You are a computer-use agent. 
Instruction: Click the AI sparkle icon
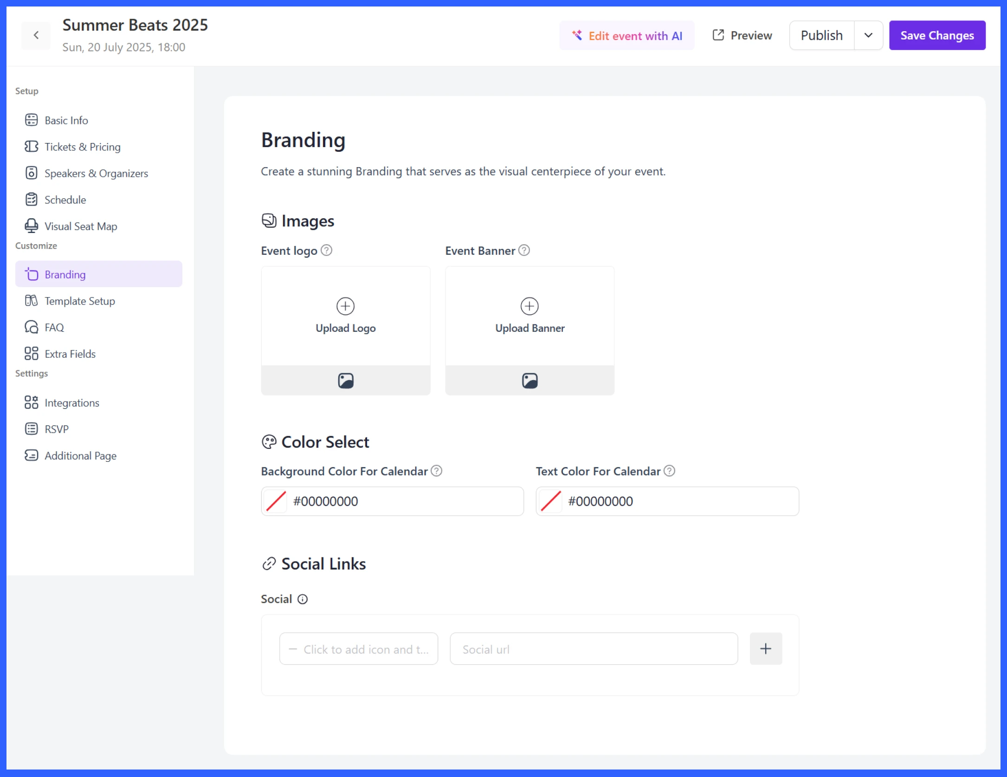(577, 35)
